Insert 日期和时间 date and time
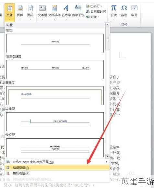The image size is (154, 188). 96,11
